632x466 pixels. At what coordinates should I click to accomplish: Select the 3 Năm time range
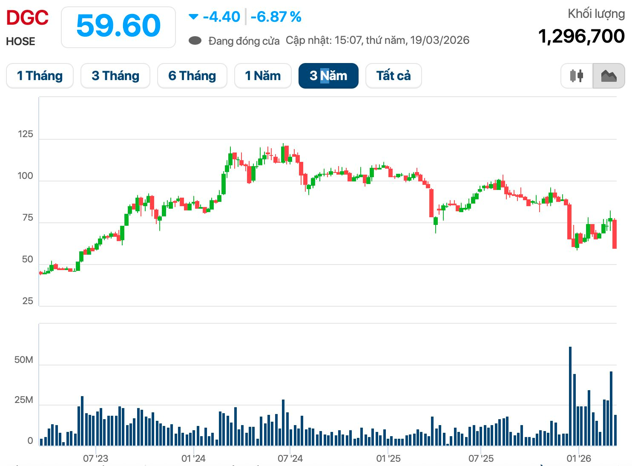click(328, 76)
